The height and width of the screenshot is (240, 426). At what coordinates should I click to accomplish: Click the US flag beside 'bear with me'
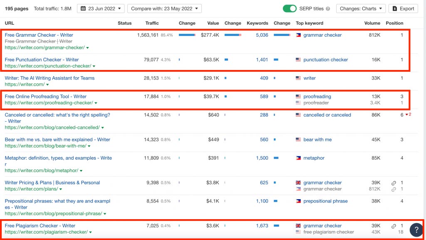coord(298,140)
